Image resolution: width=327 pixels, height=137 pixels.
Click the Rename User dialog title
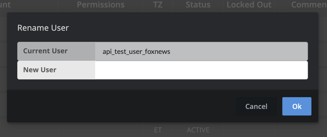[43, 28]
